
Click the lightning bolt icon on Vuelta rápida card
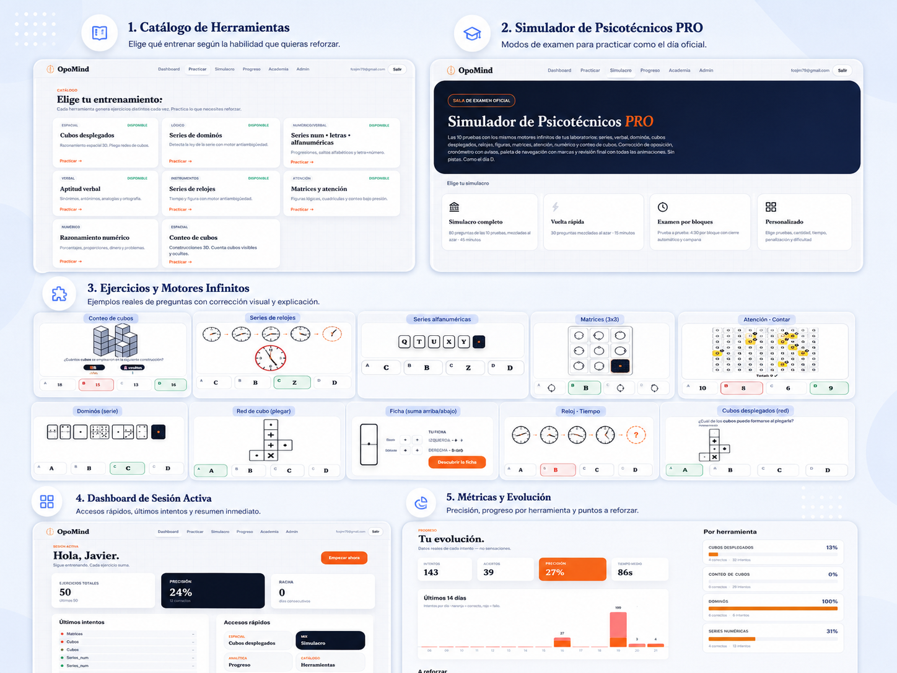(556, 206)
